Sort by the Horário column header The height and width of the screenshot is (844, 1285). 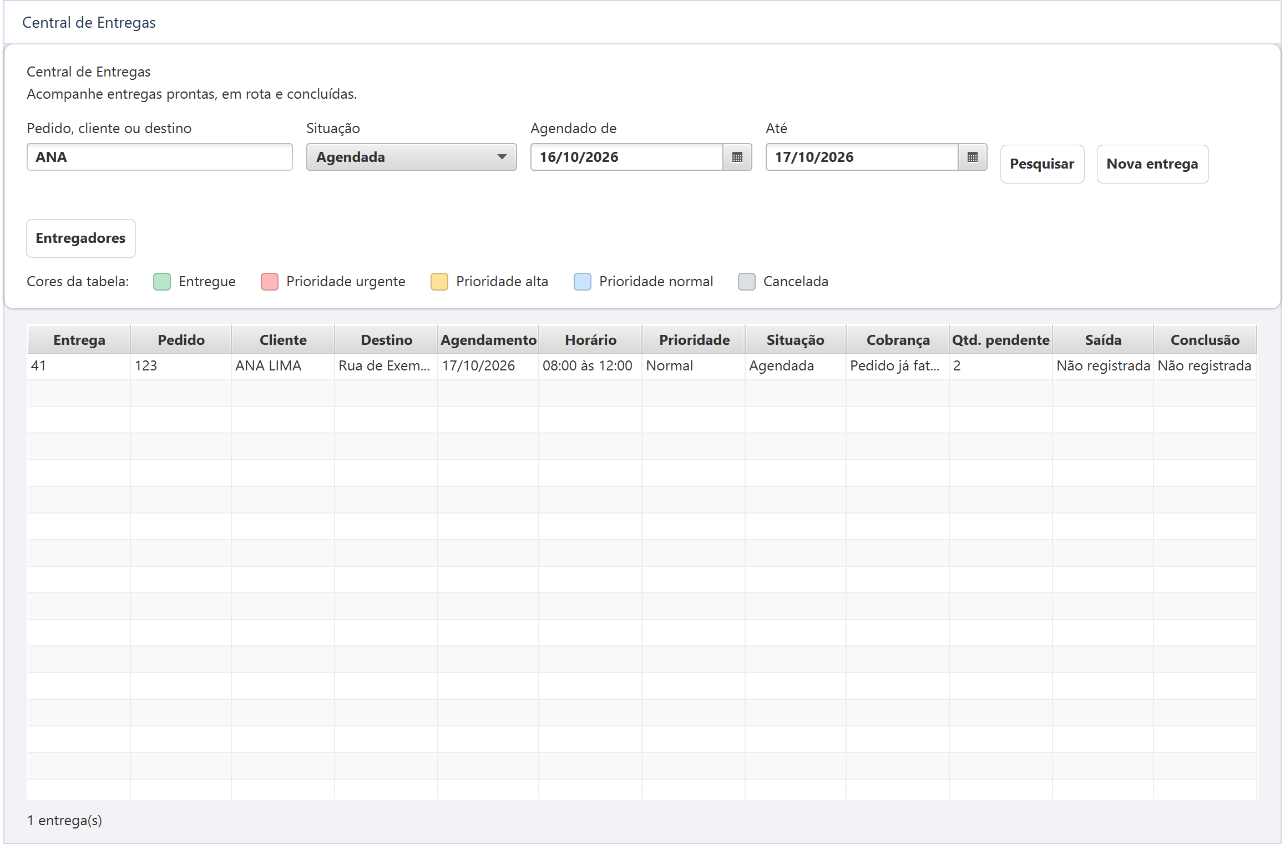coord(590,340)
